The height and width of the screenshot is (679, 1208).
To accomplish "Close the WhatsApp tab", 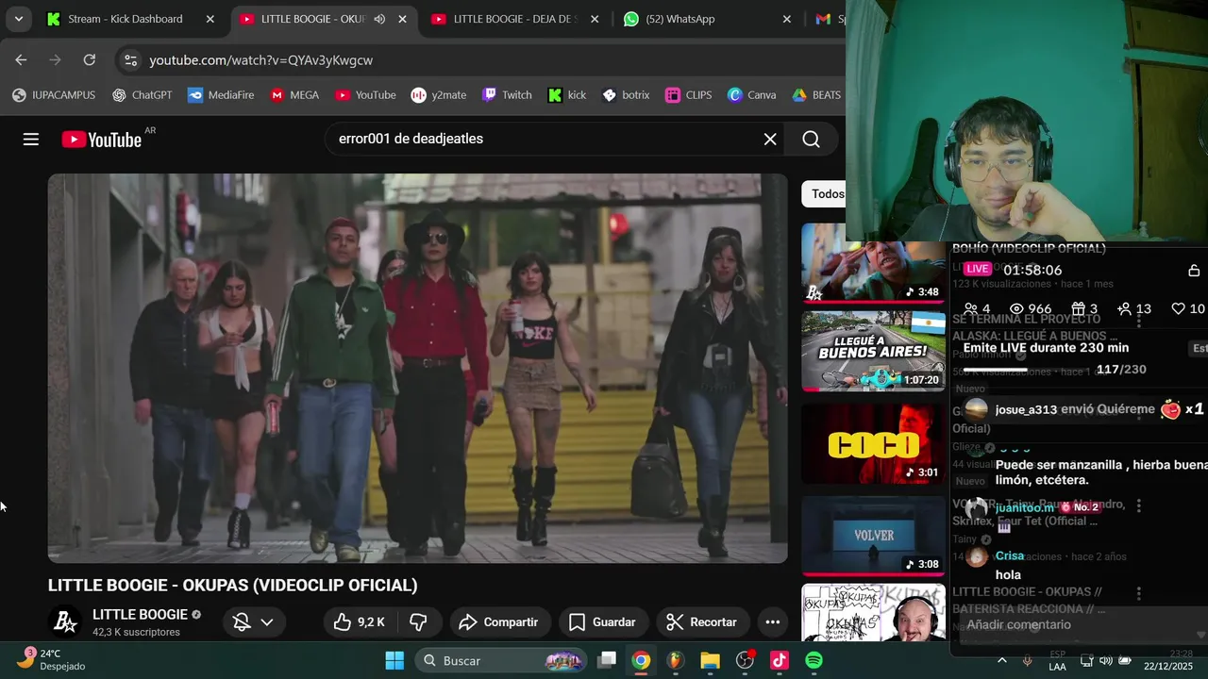I will (786, 19).
